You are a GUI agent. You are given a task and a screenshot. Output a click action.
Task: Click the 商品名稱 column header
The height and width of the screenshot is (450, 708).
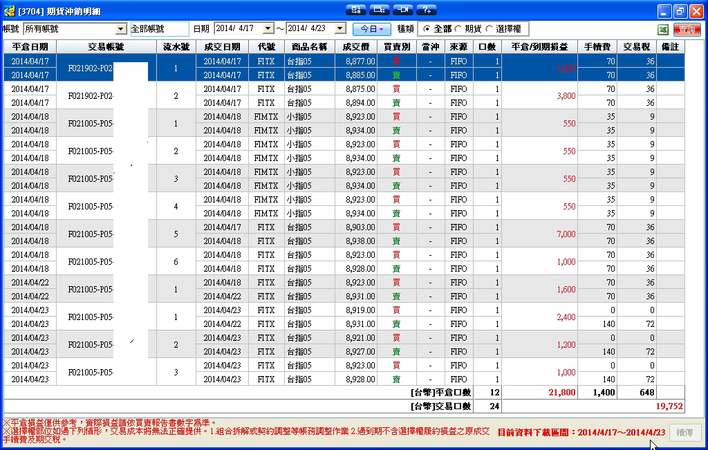[310, 47]
